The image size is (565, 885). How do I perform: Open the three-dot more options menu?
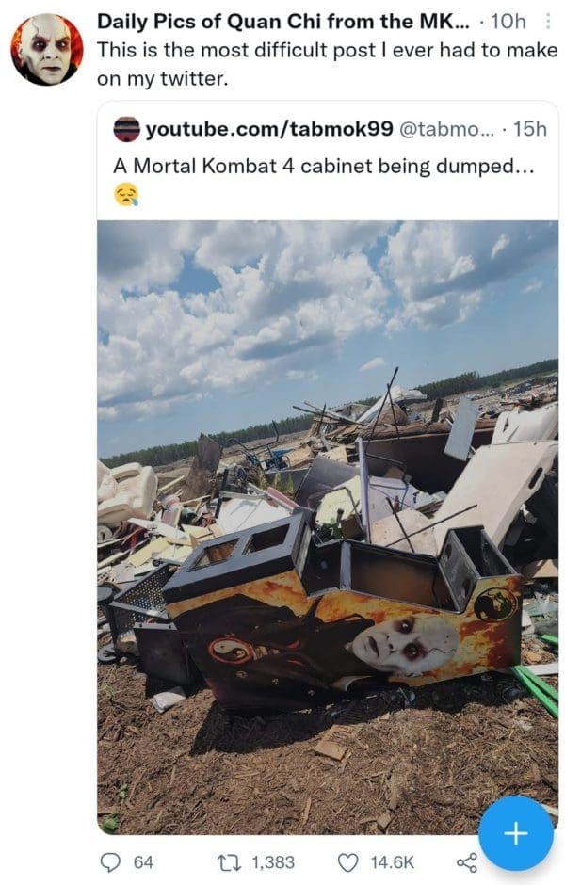[x=547, y=22]
